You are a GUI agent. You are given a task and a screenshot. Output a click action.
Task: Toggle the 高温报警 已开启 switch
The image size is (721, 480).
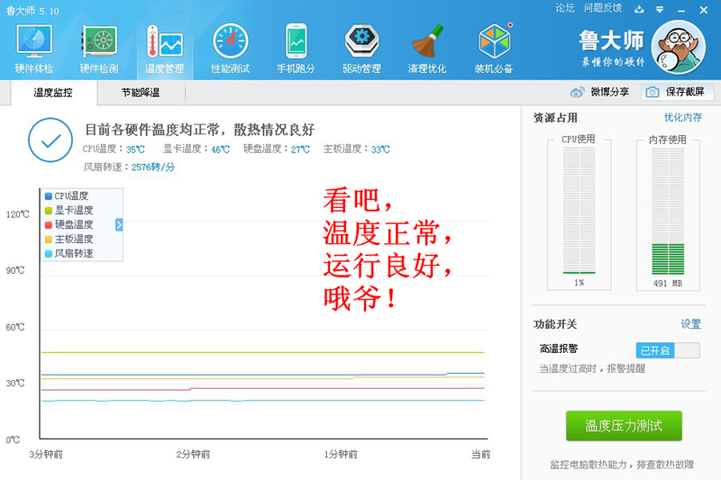(x=667, y=350)
